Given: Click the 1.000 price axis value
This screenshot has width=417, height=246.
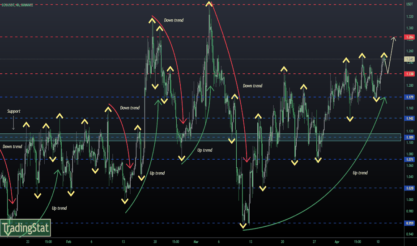Looking at the screenshot, I should pyautogui.click(x=410, y=200).
